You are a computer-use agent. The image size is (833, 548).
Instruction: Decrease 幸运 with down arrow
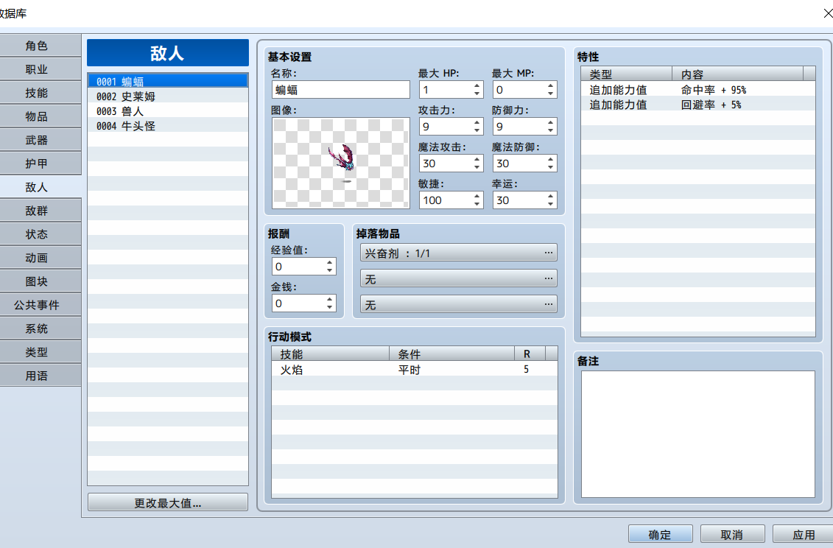click(550, 205)
